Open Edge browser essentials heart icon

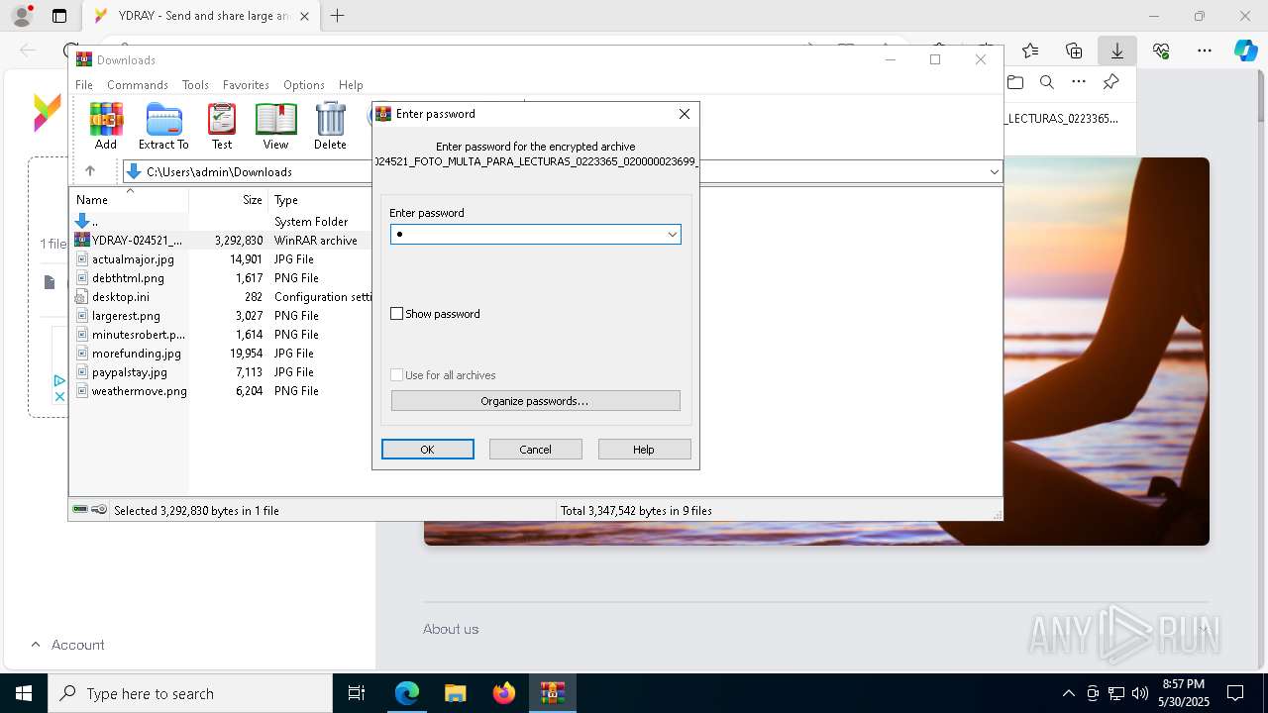coord(1161,51)
